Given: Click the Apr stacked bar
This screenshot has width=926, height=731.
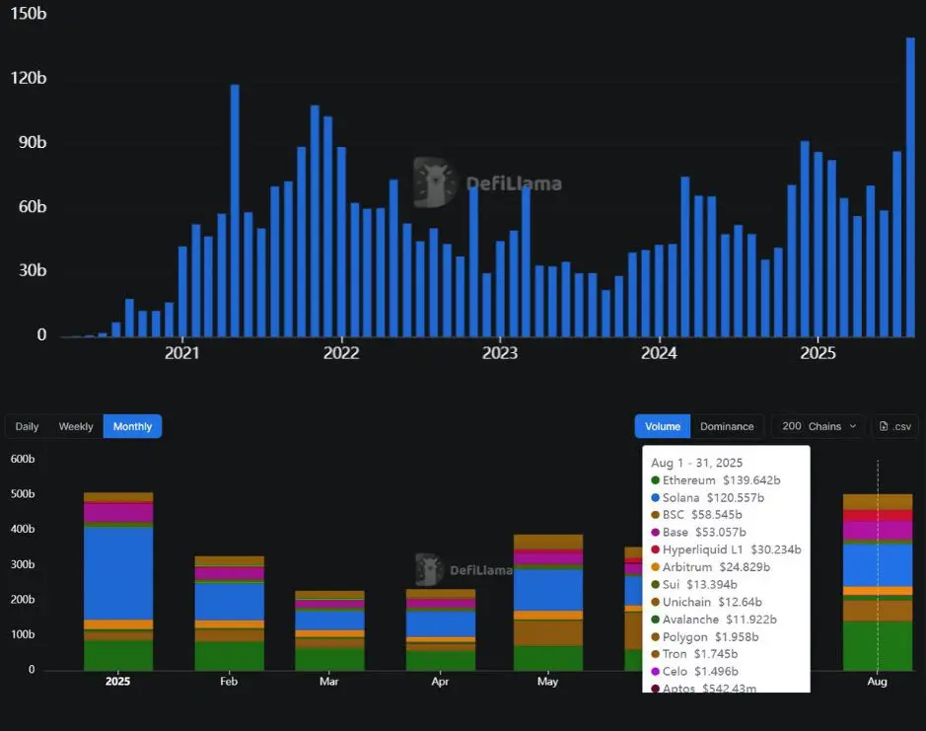Looking at the screenshot, I should [441, 630].
